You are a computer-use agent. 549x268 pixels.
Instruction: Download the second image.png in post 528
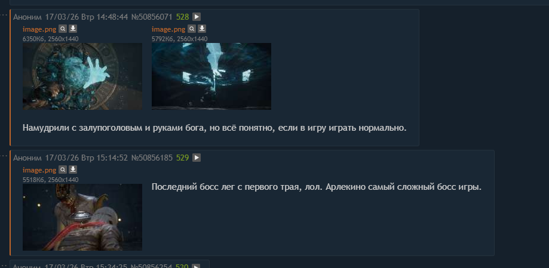[202, 29]
